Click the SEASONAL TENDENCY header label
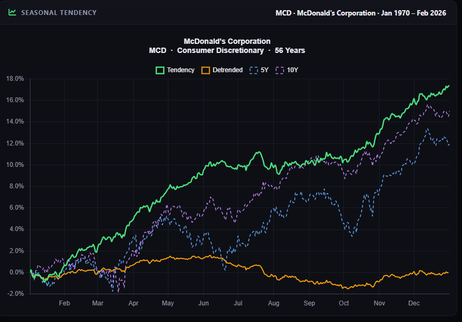 58,12
